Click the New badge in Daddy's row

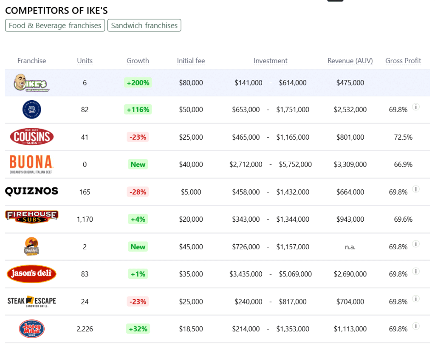pyautogui.click(x=138, y=247)
